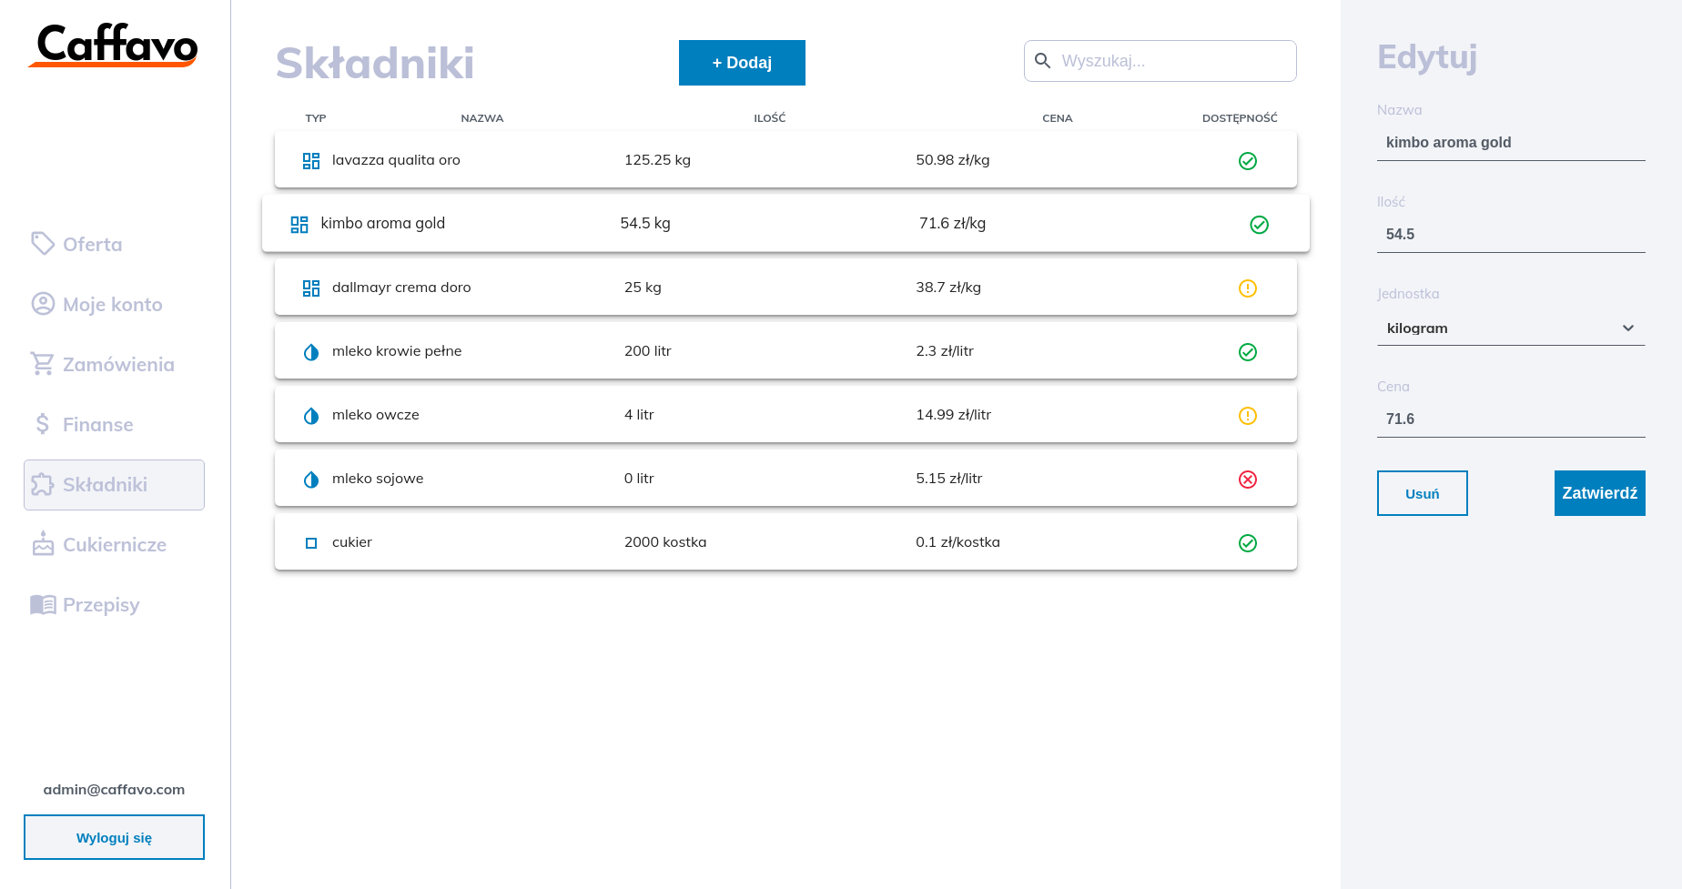1682x889 pixels.
Task: Open Oferta menu item
Action: pos(114,244)
